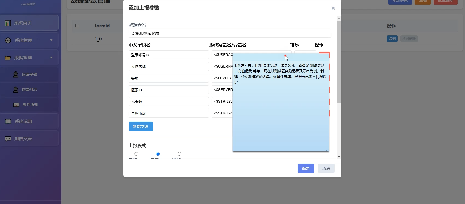This screenshot has height=204, width=465.
Task: Open the 系统说明 menu item
Action: pos(29,121)
